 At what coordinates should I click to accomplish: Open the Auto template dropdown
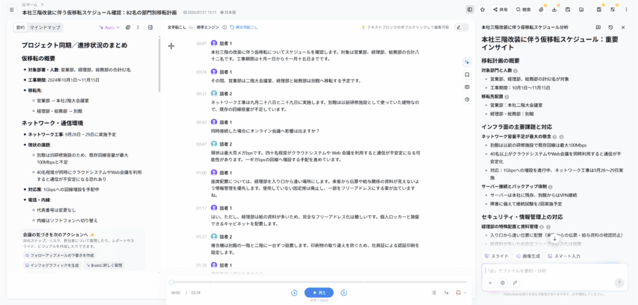pos(110,27)
